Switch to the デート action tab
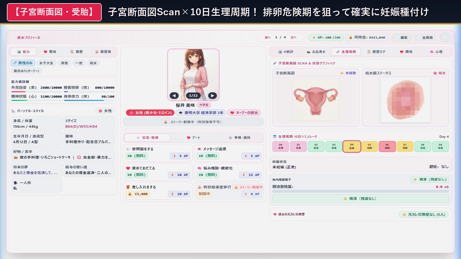The width and height of the screenshot is (461, 259). coord(193,138)
